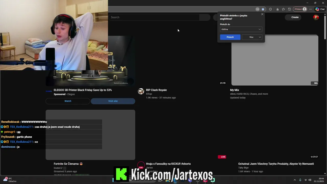Open the Taky Bige channel name
Image resolution: width=327 pixels, height=184 pixels.
tap(243, 168)
